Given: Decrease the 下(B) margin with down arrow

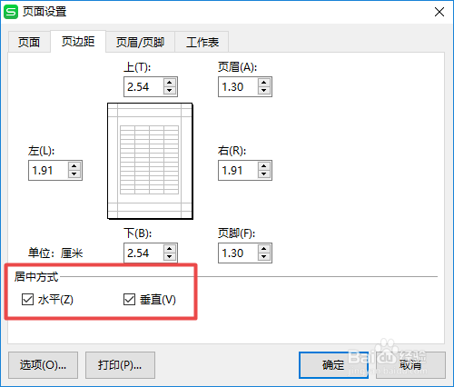Looking at the screenshot, I should (x=170, y=257).
